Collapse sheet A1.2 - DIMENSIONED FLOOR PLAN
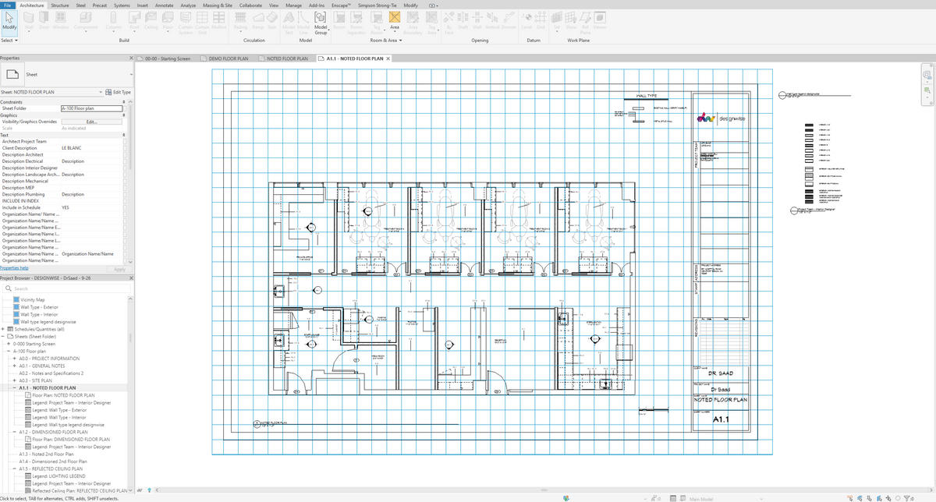Image resolution: width=936 pixels, height=502 pixels. [14, 432]
